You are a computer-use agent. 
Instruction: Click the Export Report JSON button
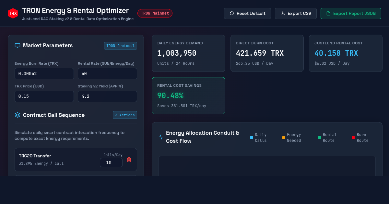coord(351,13)
